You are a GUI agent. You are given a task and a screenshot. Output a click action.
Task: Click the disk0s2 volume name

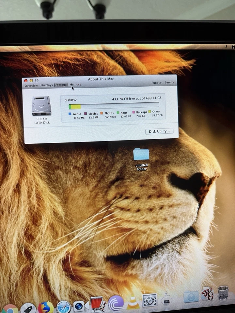[71, 100]
